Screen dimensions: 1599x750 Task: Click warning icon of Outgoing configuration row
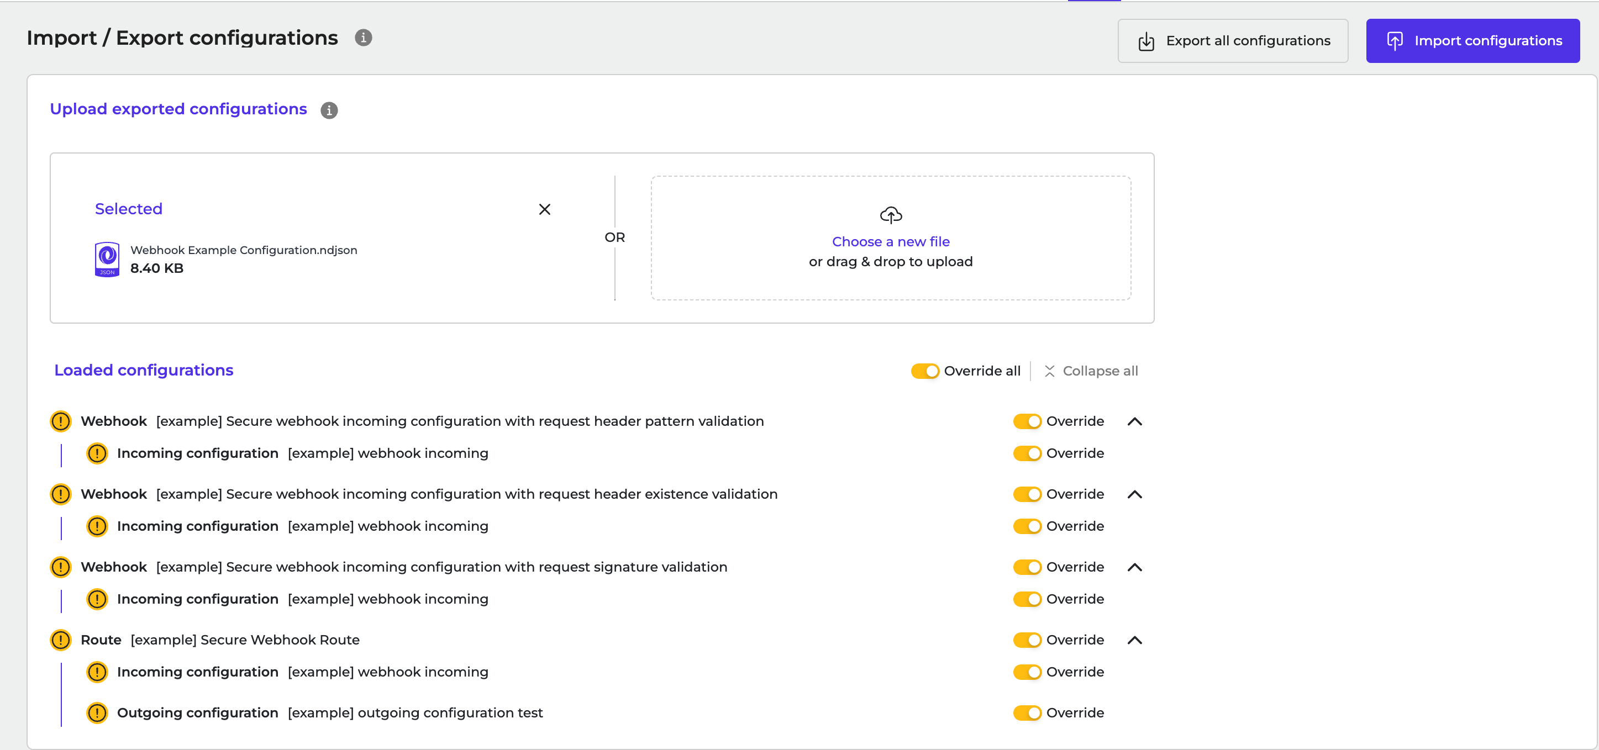point(97,714)
